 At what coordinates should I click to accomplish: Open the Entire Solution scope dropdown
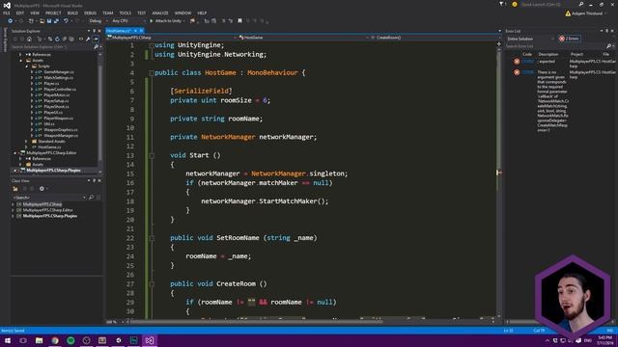pos(530,39)
